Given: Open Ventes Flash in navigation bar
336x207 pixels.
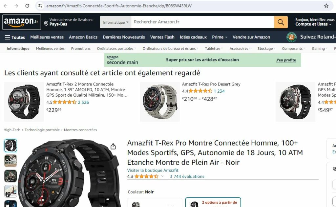Looking at the screenshot, I should click(162, 37).
